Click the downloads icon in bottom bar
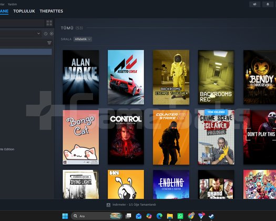 pyautogui.click(x=108, y=205)
